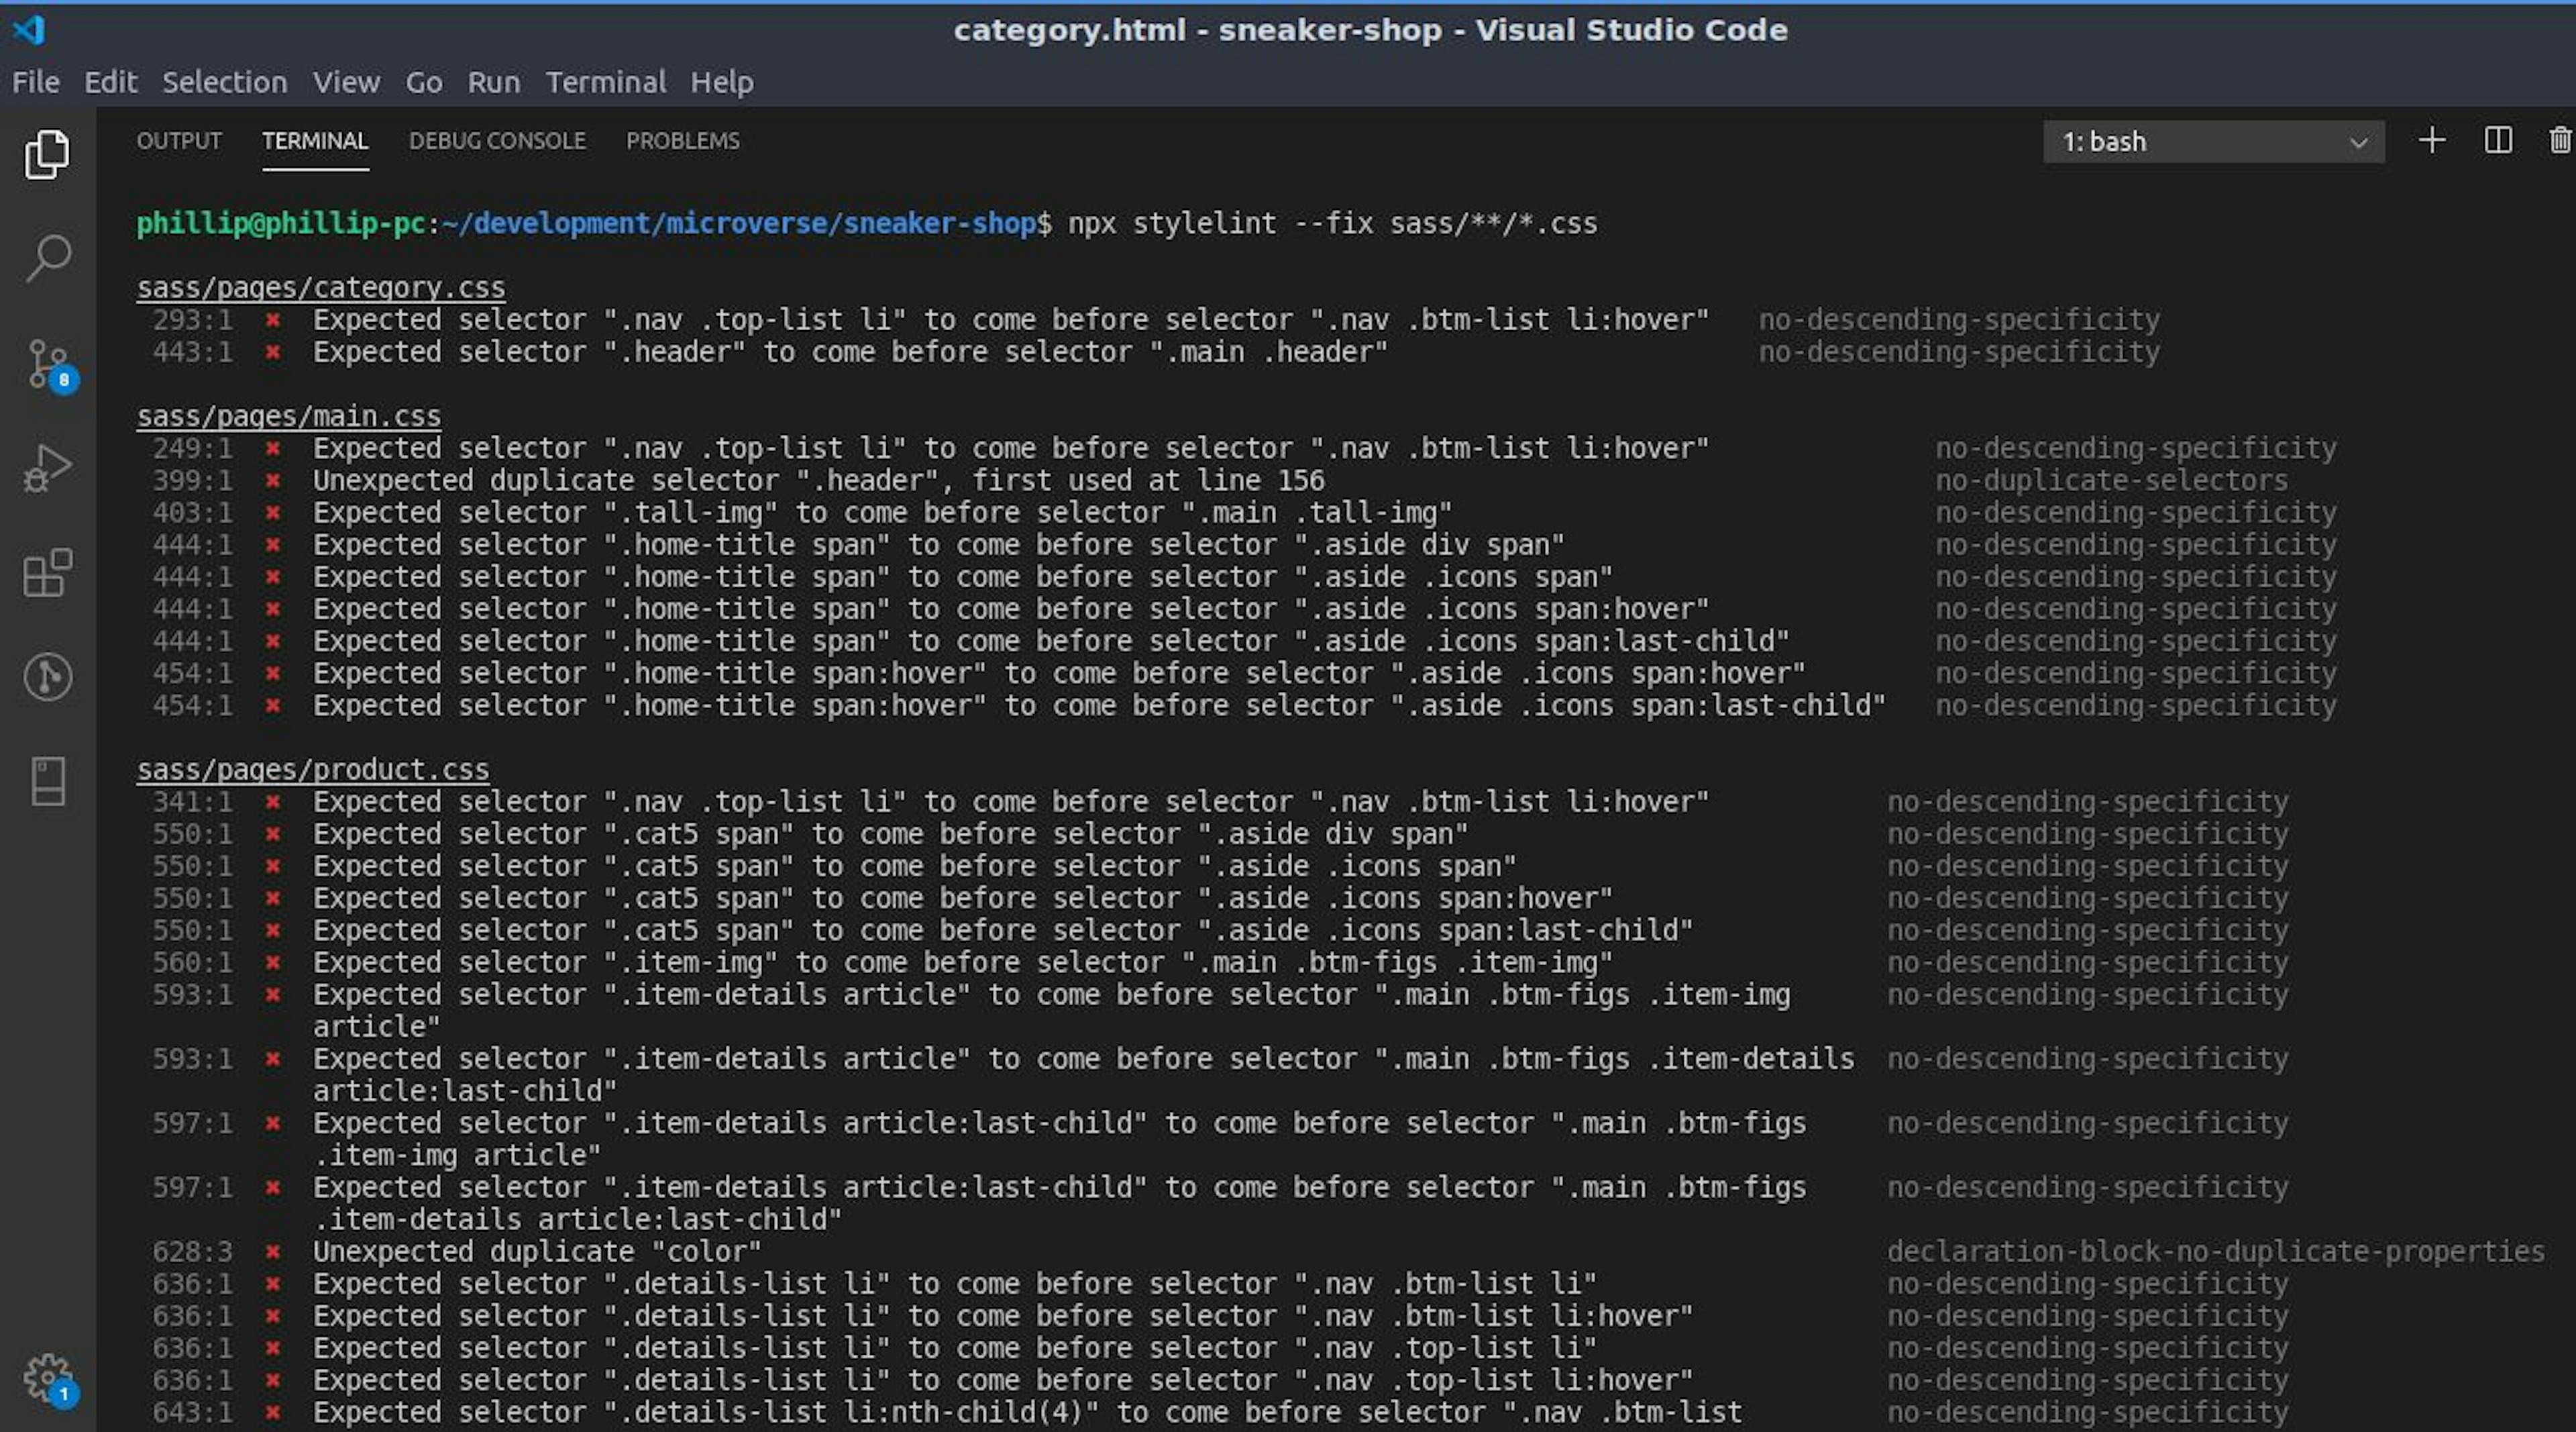Viewport: 2576px width, 1432px height.
Task: Open the bookmark-shaped activity bar icon
Action: pyautogui.click(x=48, y=781)
